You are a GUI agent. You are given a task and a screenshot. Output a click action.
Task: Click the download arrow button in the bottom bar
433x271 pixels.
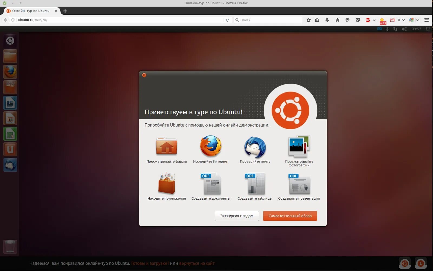click(421, 263)
